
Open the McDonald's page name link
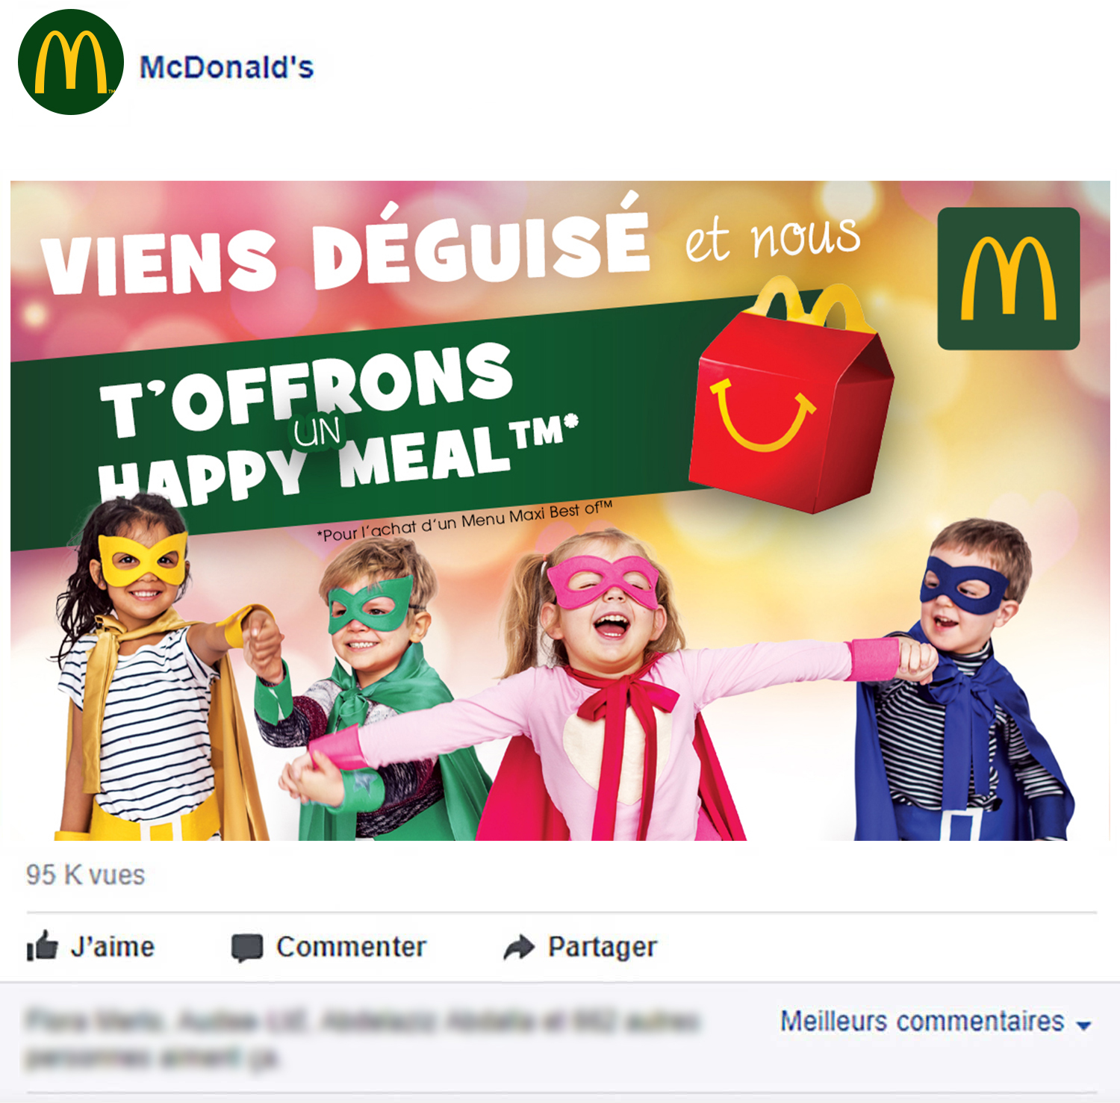pos(227,67)
